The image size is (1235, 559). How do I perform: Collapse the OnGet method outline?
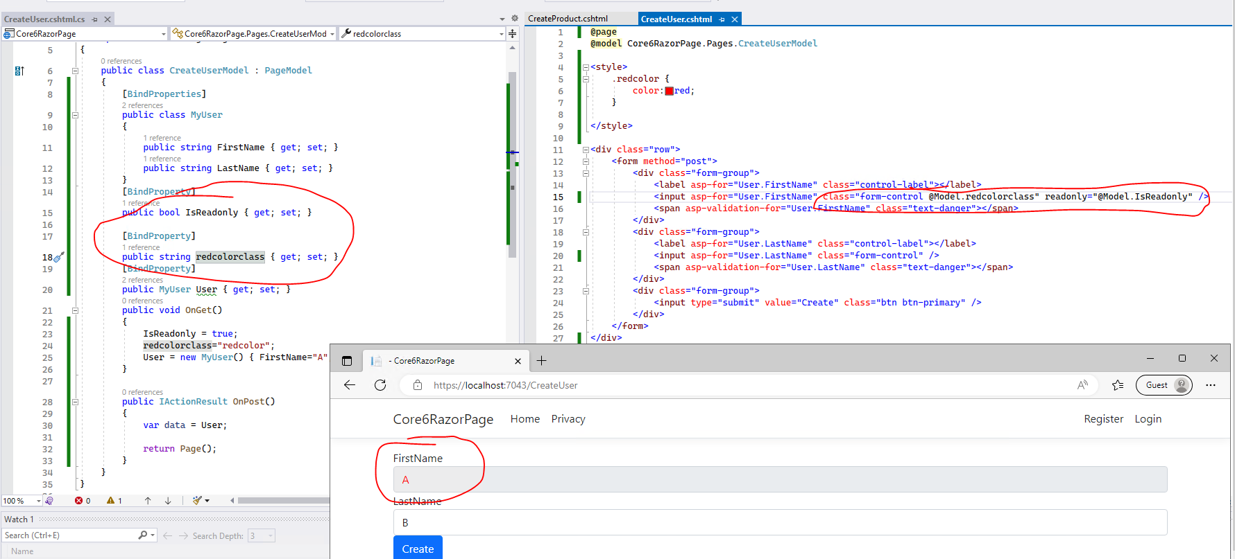(75, 310)
